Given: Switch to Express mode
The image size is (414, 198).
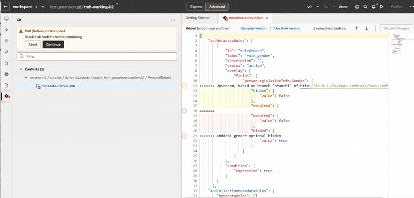Looking at the screenshot, I should [x=196, y=7].
